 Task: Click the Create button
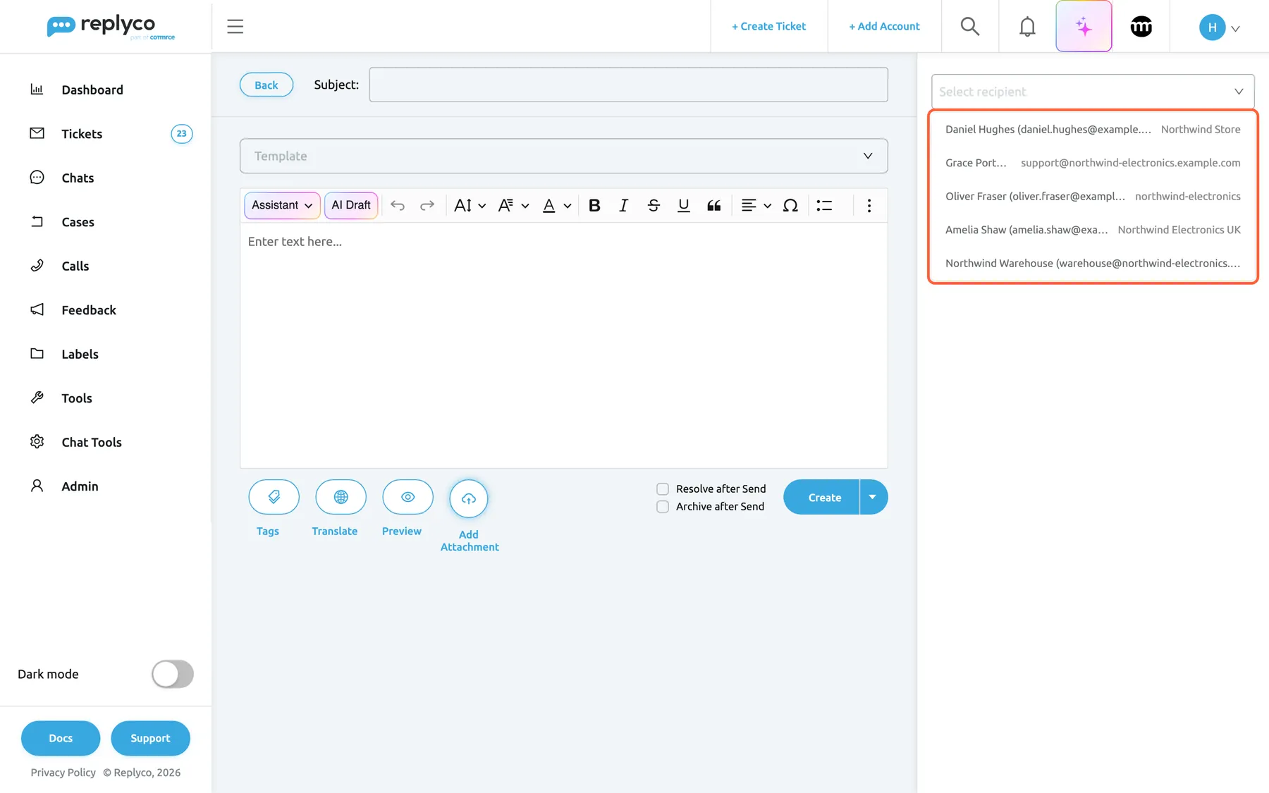pyautogui.click(x=821, y=497)
